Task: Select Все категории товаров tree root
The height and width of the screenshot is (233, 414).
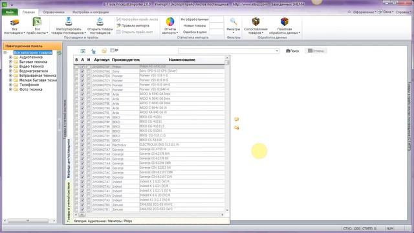Action: point(33,52)
